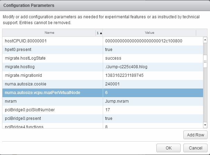Click the numa.autosize.cookie value 240001

point(112,84)
